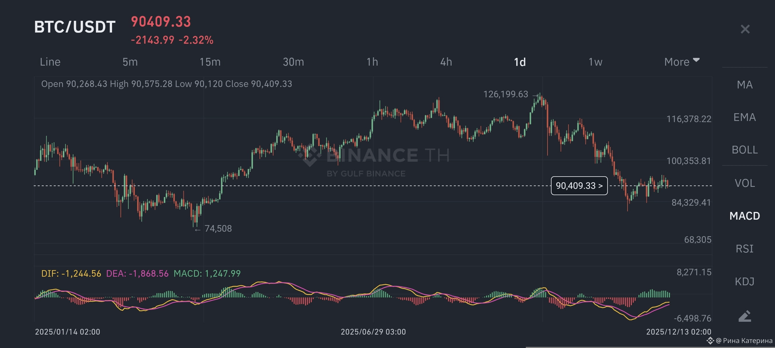Viewport: 775px width, 348px height.
Task: Click the 68,305 price axis label
Action: coord(698,240)
